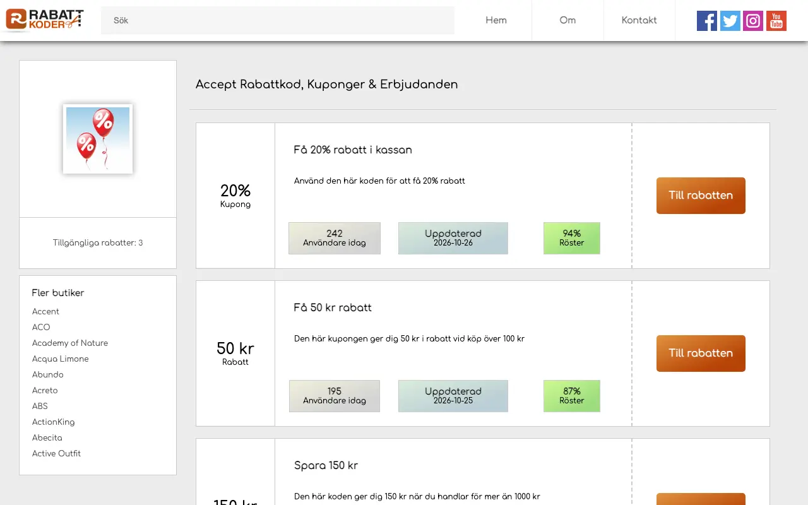
Task: Click the balloon percent store image
Action: click(98, 139)
